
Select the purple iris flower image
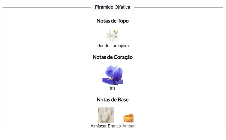coord(112,75)
